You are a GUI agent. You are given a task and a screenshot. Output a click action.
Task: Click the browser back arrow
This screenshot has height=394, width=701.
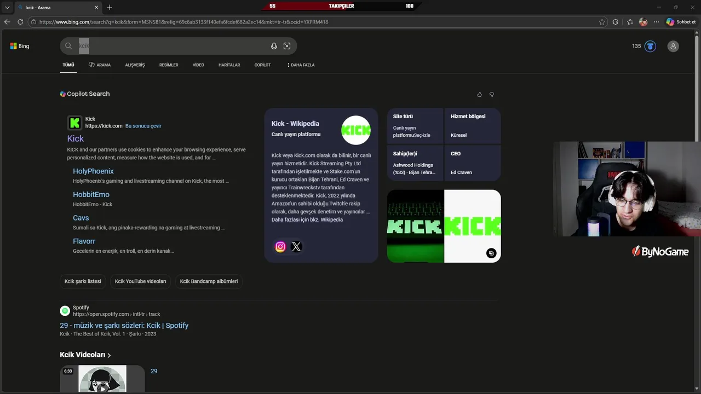pyautogui.click(x=7, y=22)
